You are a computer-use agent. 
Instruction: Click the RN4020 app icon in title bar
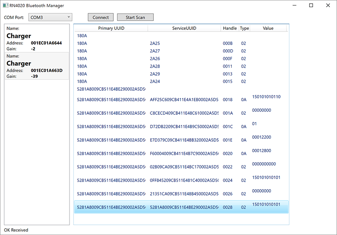(5, 5)
